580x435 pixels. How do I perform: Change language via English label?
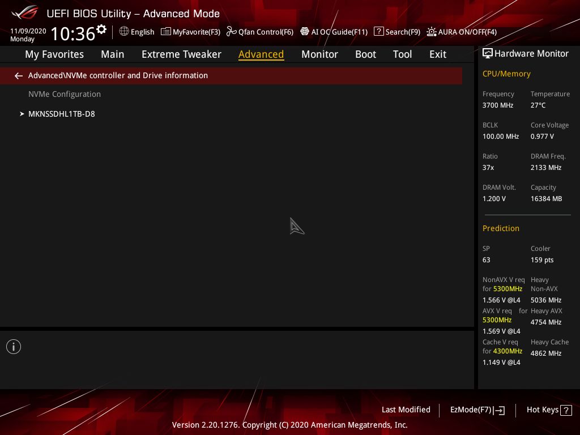tap(142, 32)
